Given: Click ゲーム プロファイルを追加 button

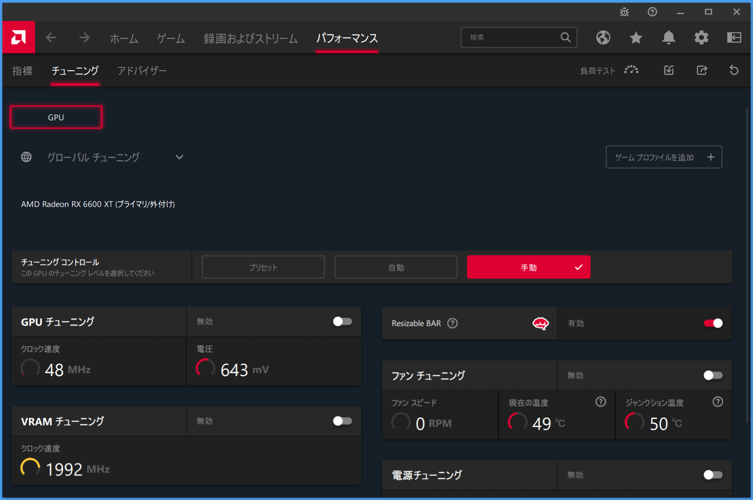Looking at the screenshot, I should 664,157.
